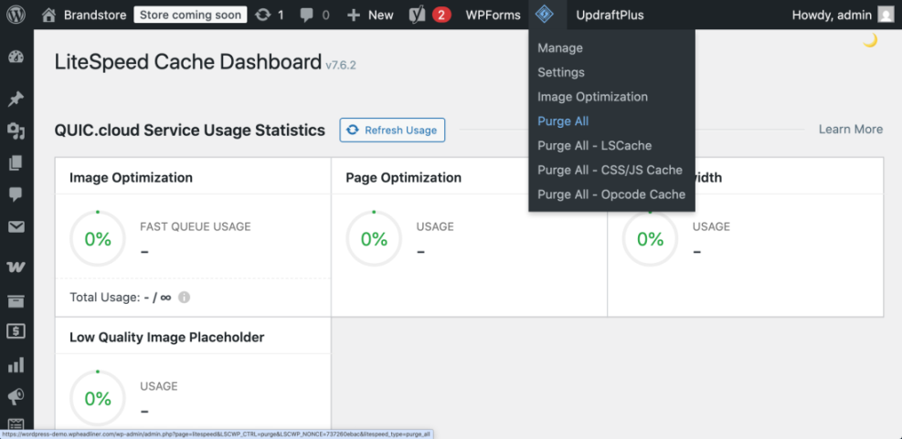902x439 pixels.
Task: Choose Purge All - Opcode Cache
Action: (611, 194)
